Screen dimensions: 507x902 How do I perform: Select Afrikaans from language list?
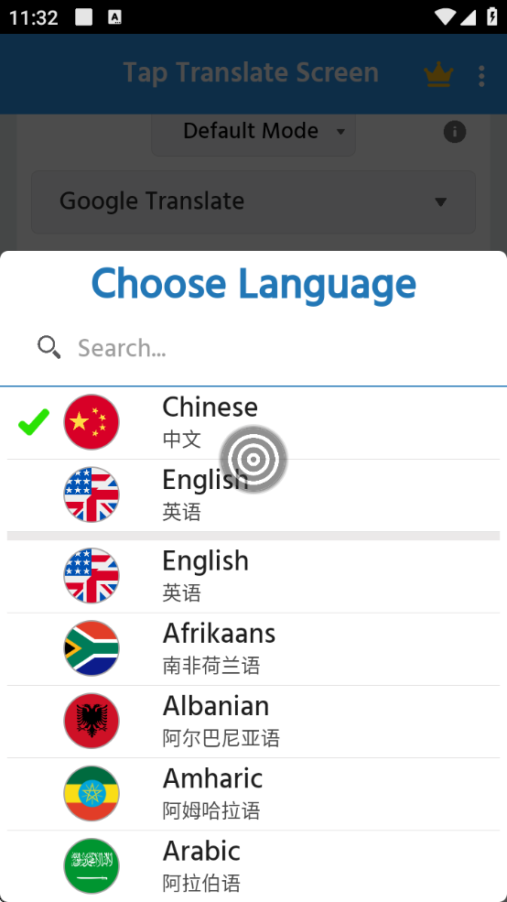253,649
